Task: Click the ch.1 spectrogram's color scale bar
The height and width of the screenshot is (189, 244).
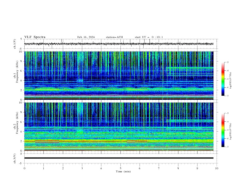Action: point(223,79)
